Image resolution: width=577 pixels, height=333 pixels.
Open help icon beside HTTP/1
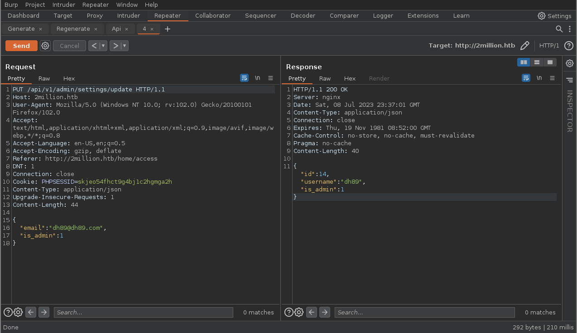click(x=569, y=46)
